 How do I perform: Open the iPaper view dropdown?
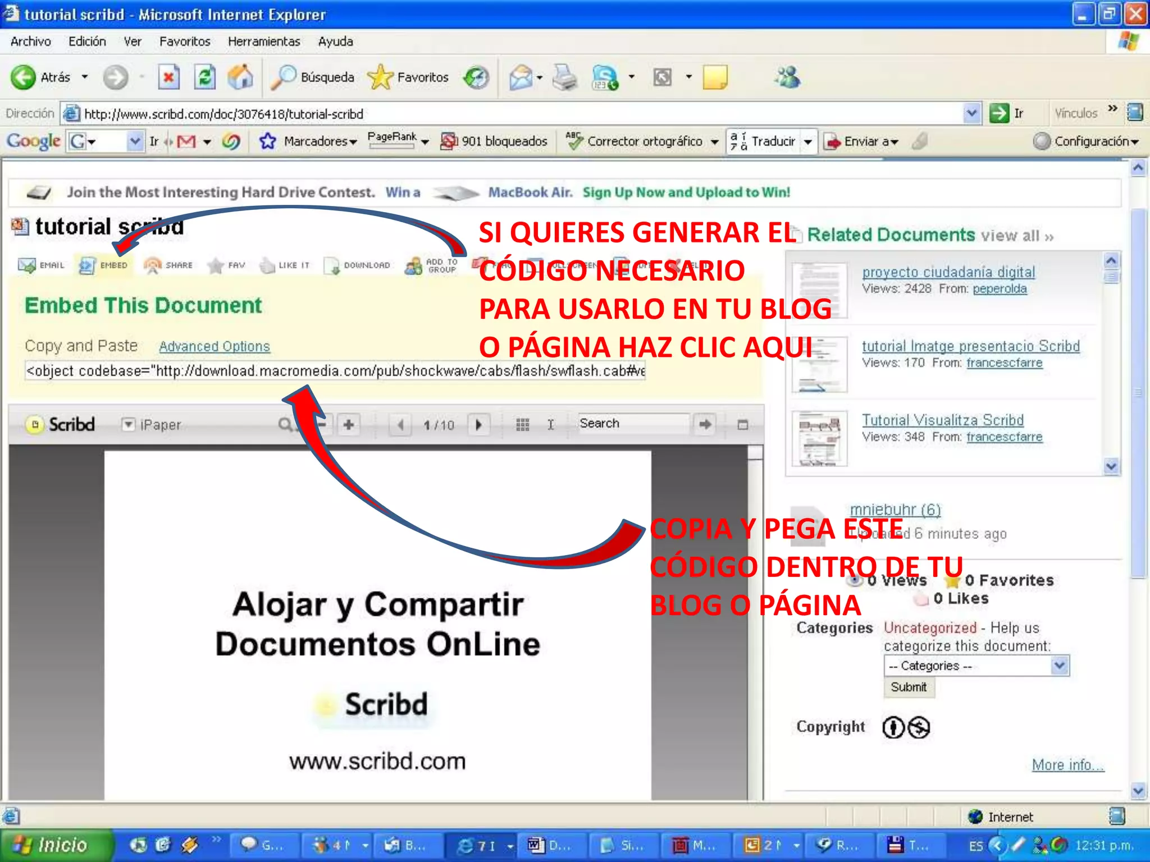[x=129, y=424]
